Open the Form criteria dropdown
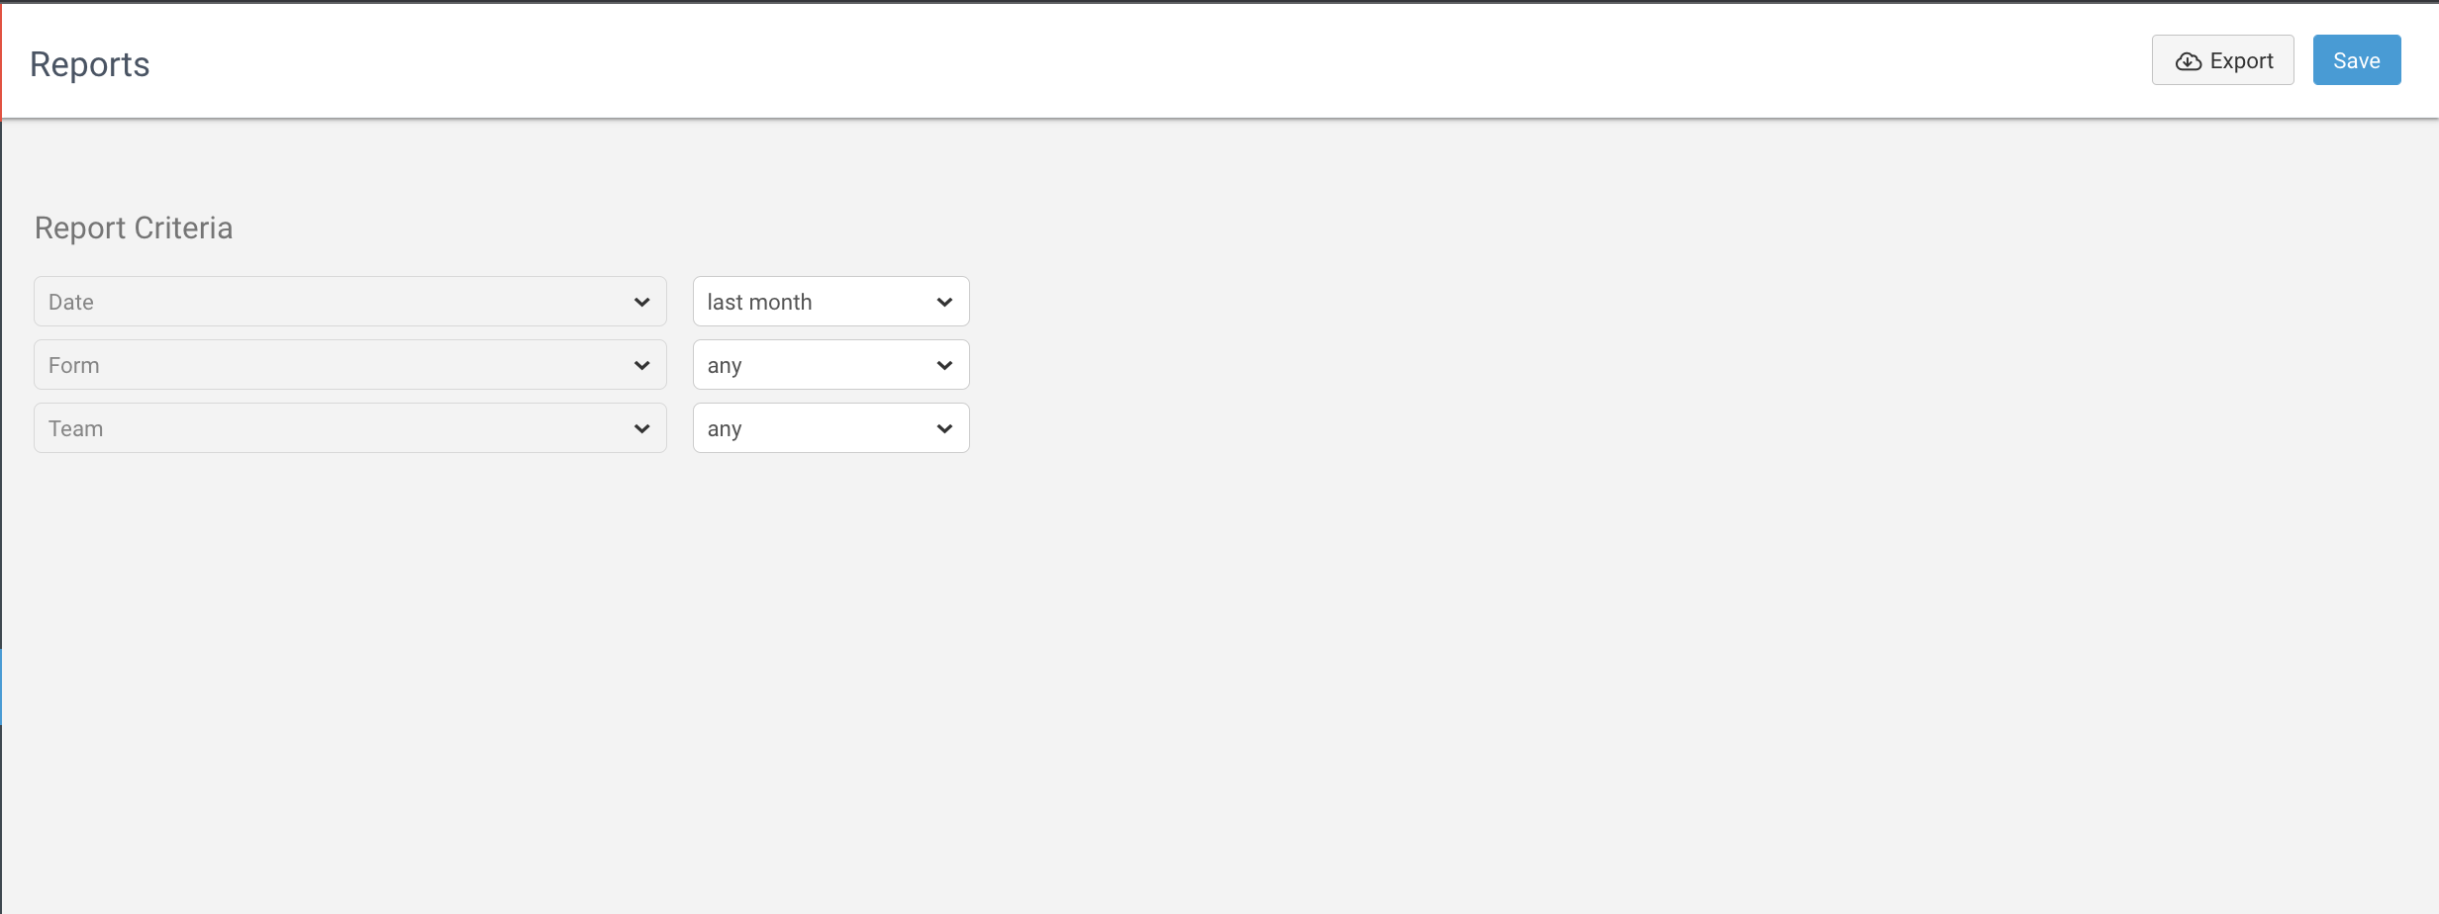The width and height of the screenshot is (2439, 914). point(349,364)
